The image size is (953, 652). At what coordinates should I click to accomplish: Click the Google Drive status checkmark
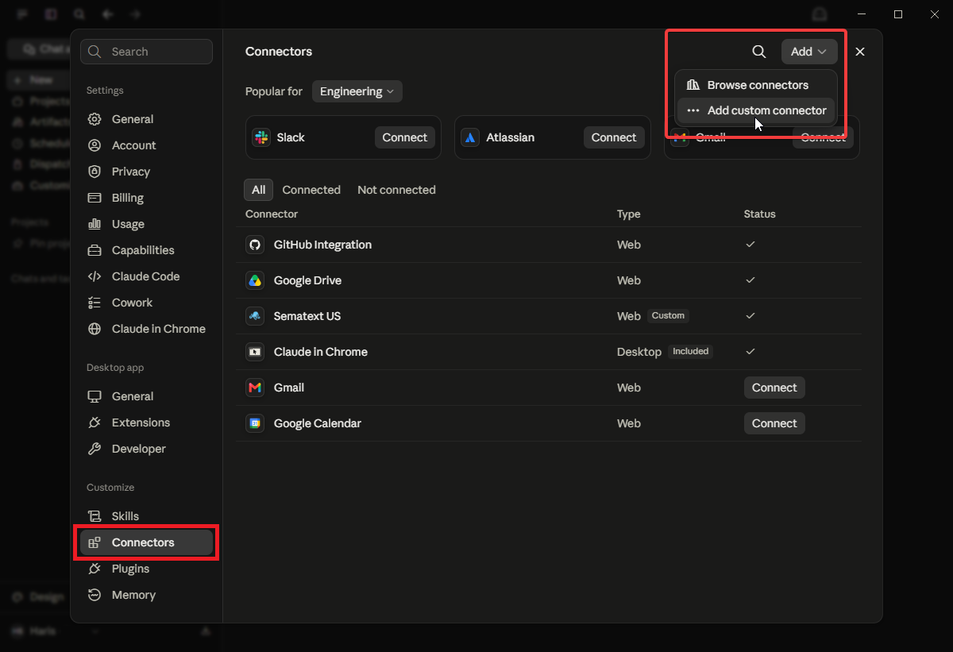click(750, 280)
